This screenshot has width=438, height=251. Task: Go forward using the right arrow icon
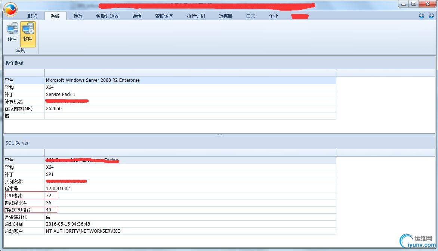(x=431, y=16)
